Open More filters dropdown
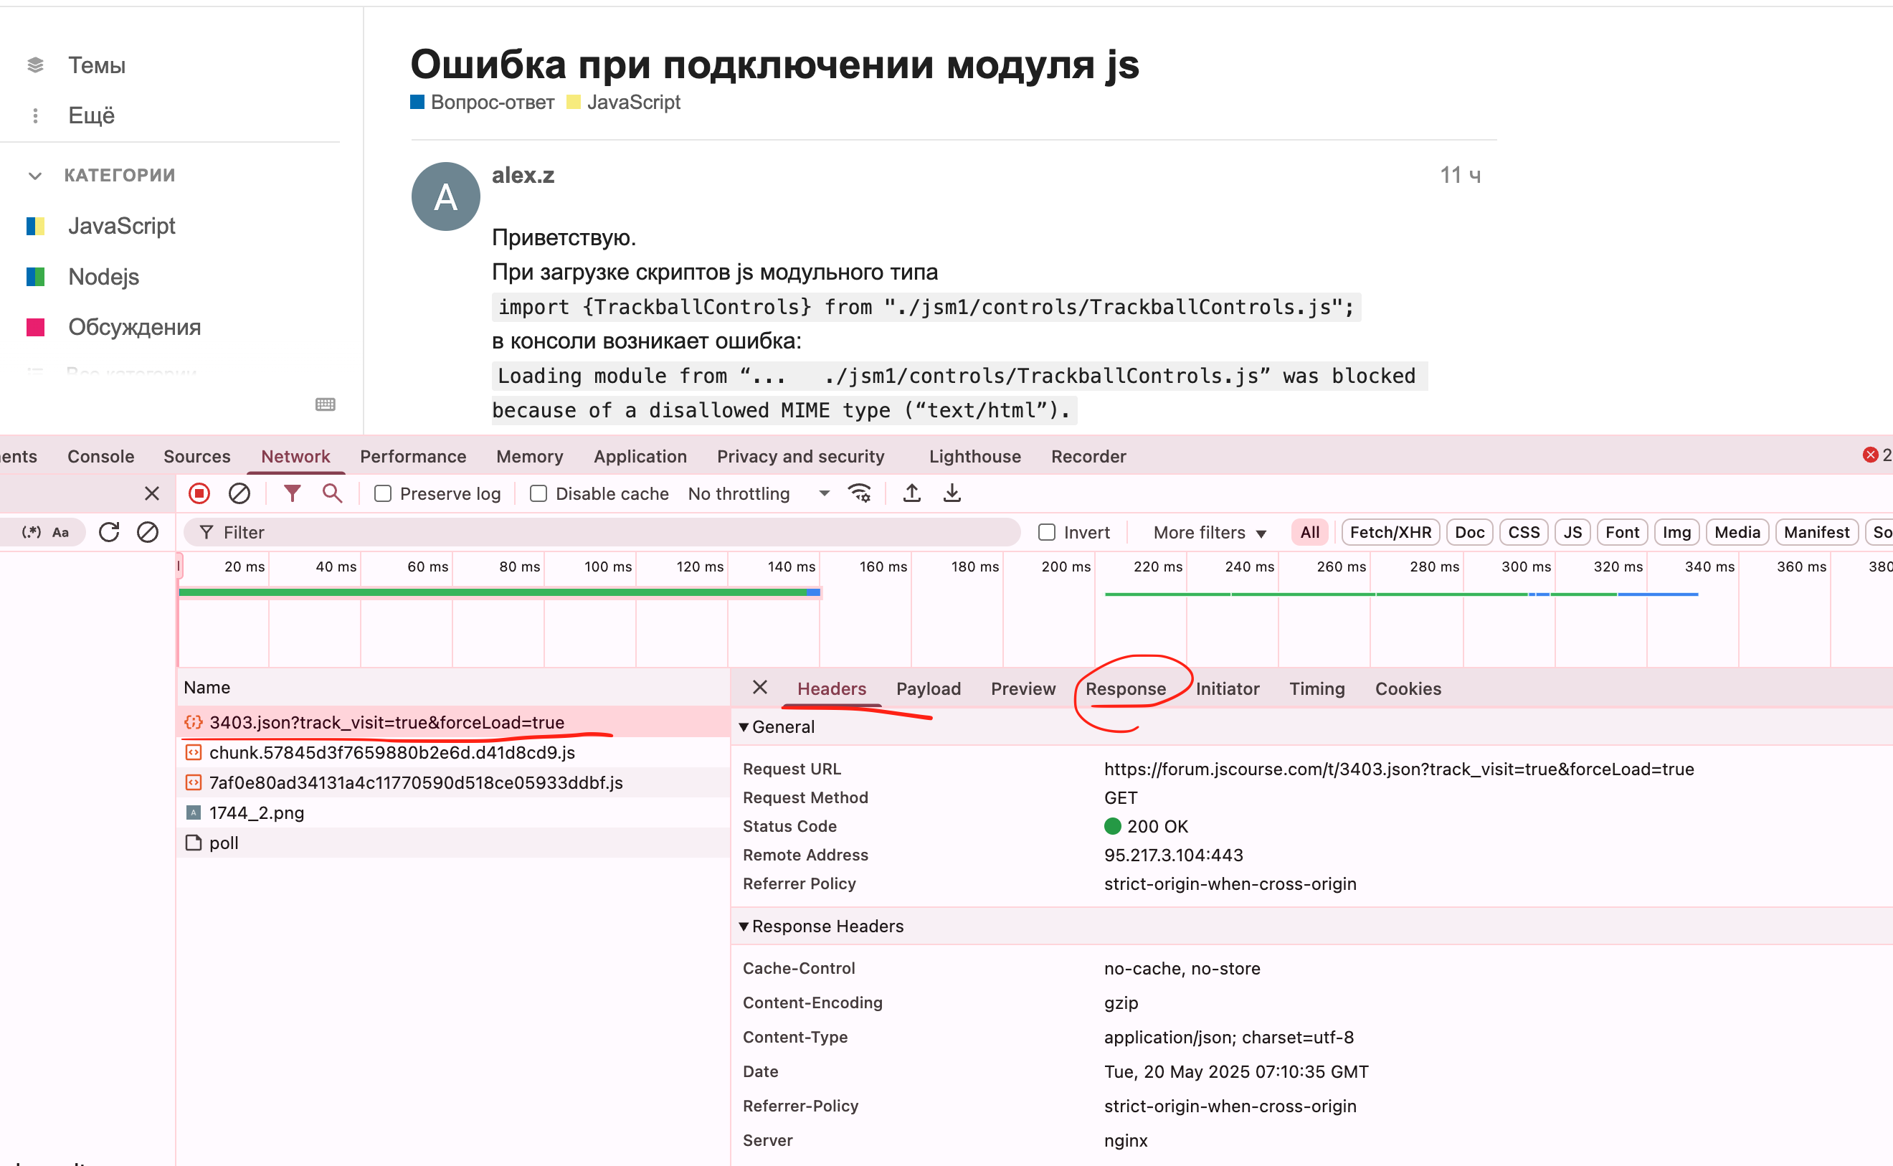 coord(1209,532)
